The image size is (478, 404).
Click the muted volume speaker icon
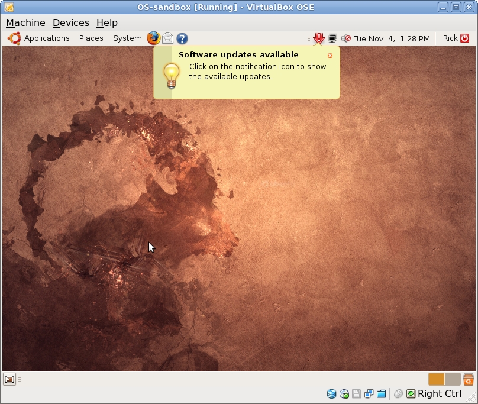[x=346, y=38]
